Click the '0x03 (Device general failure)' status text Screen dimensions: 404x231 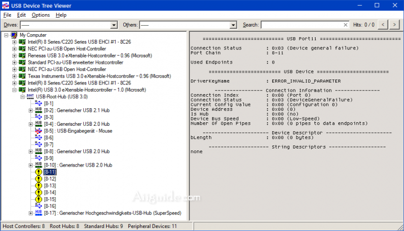click(315, 48)
